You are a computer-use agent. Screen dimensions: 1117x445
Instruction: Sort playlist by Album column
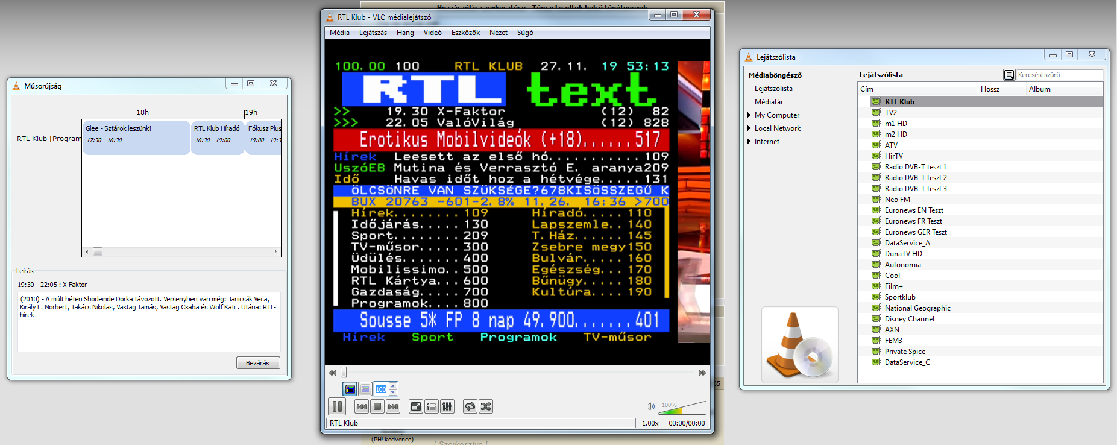(1065, 89)
